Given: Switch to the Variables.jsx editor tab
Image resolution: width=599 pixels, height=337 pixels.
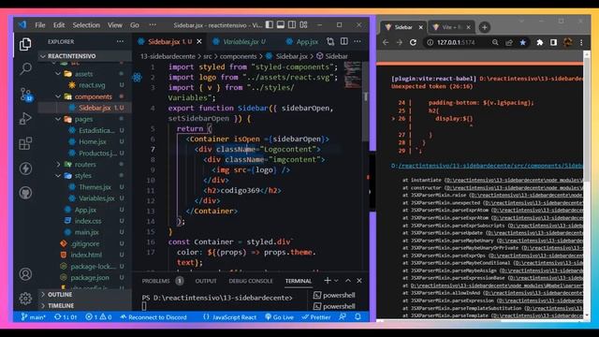Looking at the screenshot, I should [240, 41].
